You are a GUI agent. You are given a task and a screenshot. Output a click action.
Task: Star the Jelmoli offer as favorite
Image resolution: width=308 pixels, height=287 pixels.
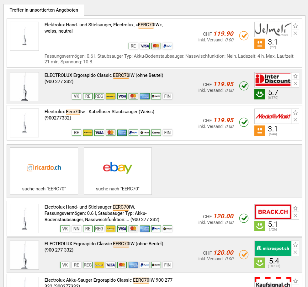[295, 26]
